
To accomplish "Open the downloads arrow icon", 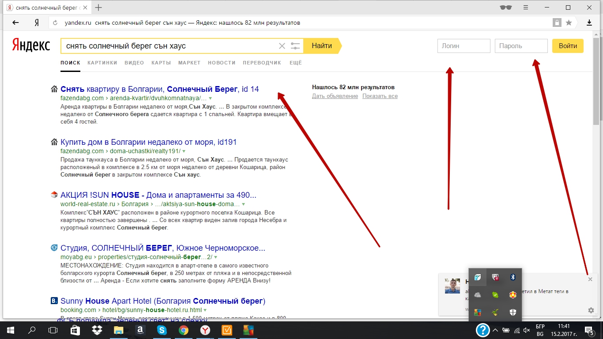I will [x=589, y=23].
